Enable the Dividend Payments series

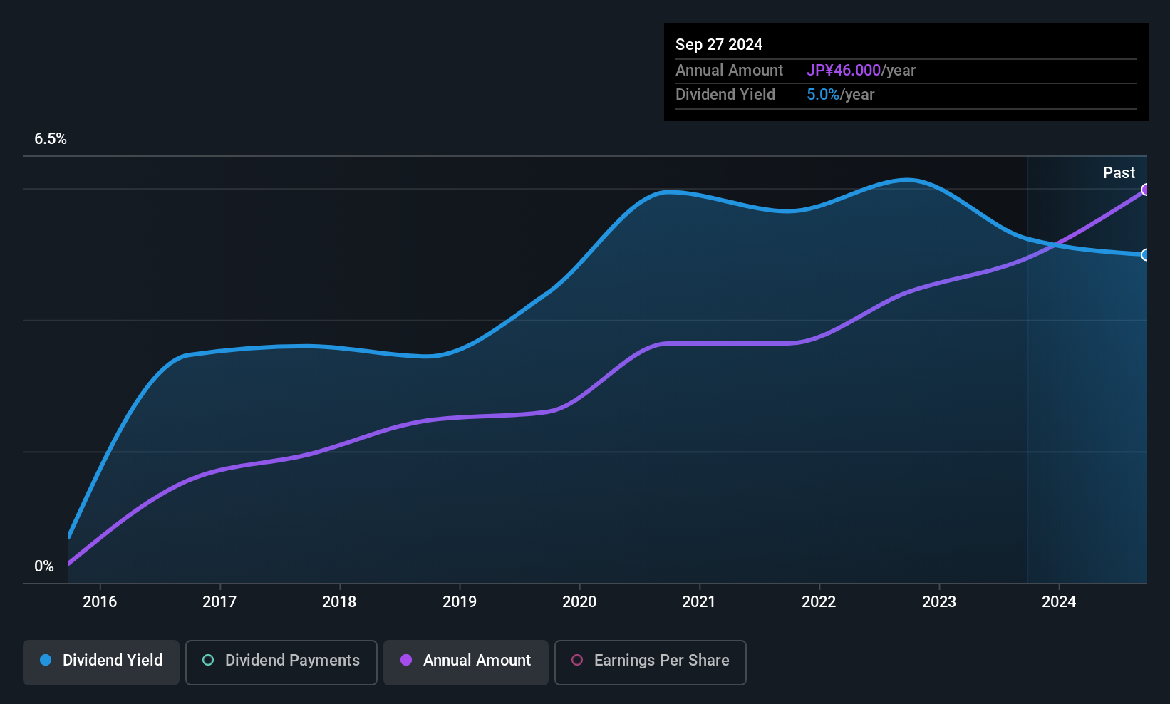tap(281, 662)
